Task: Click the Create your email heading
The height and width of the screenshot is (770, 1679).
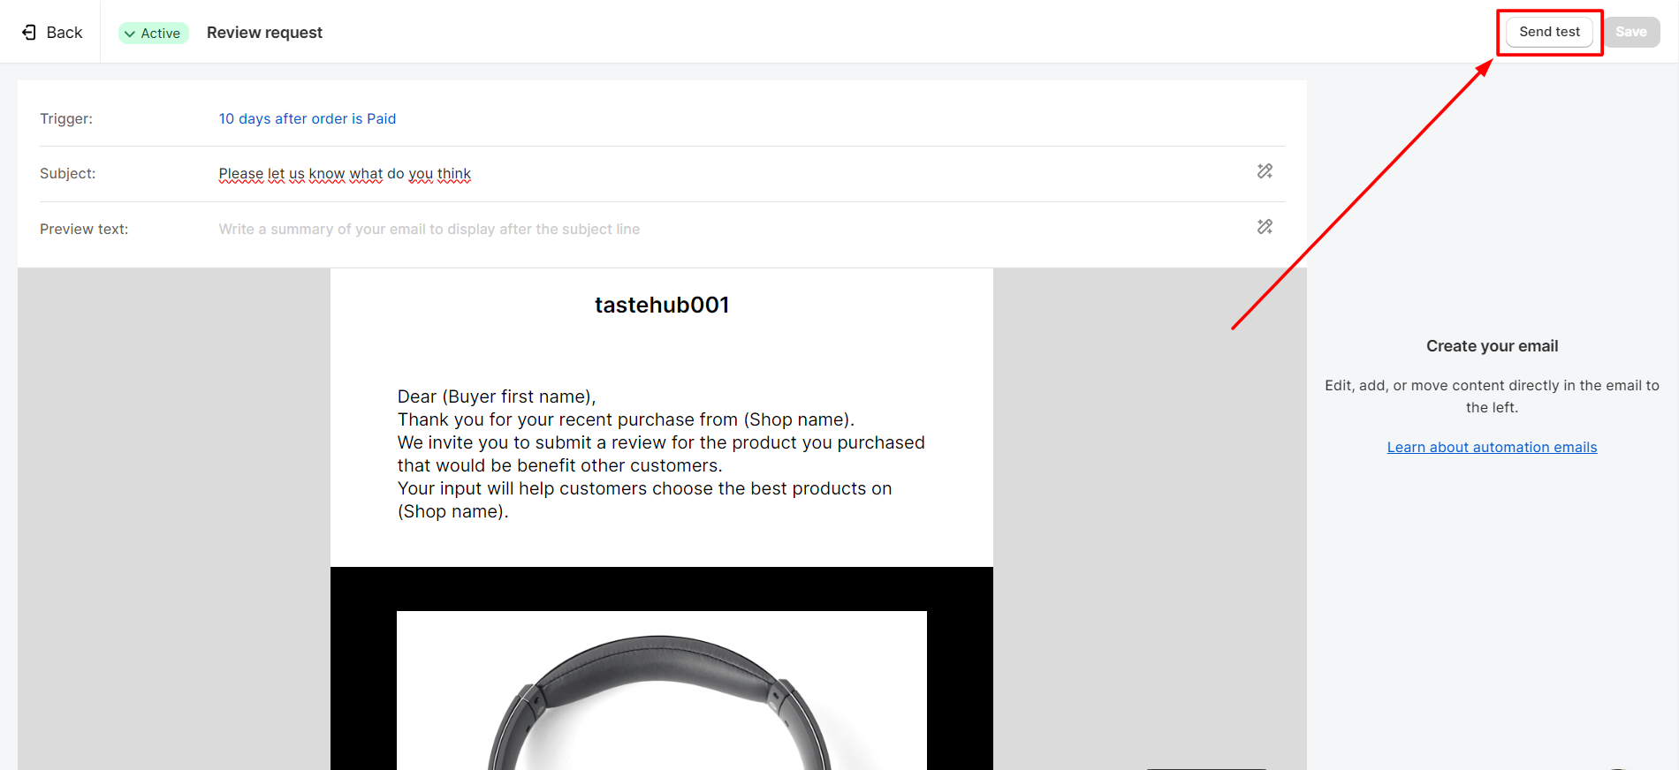Action: point(1492,346)
